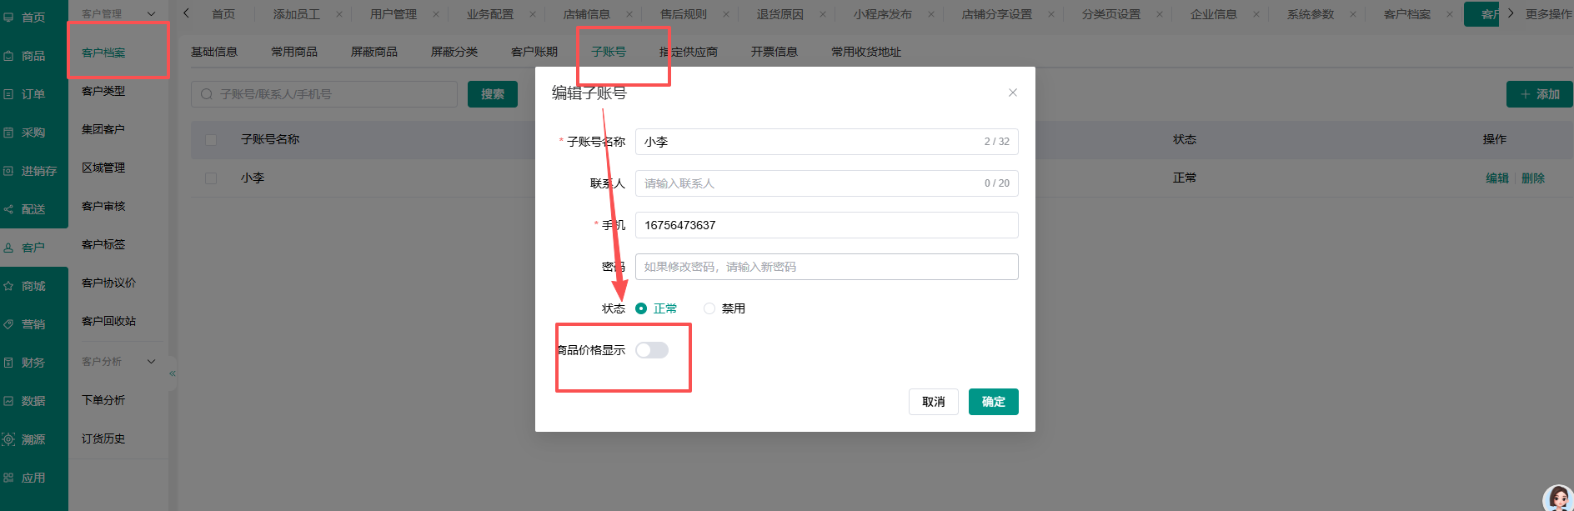Toggle the 商品价格显示 switch
This screenshot has width=1574, height=511.
click(652, 350)
